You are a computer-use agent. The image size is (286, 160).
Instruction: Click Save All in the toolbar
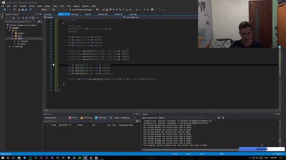[26, 10]
